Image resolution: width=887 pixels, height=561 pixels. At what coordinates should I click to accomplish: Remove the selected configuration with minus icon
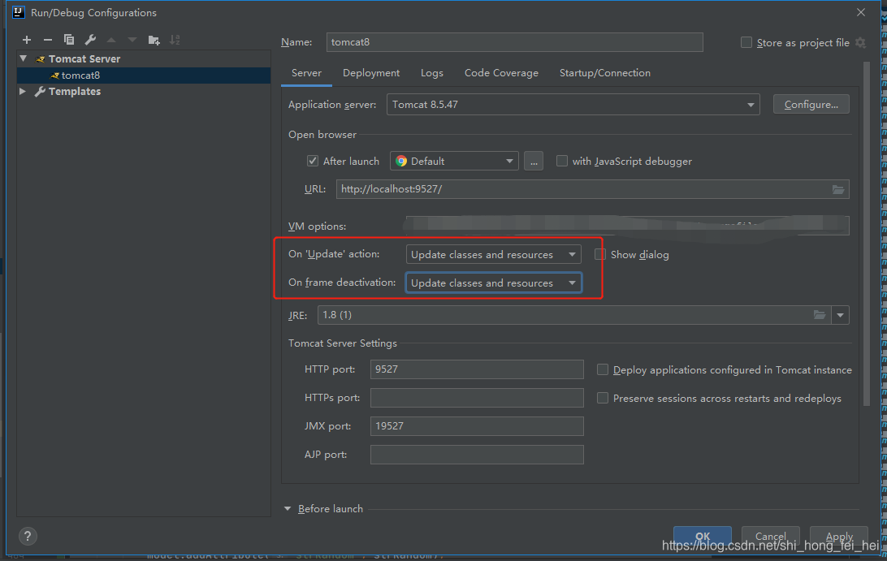47,40
